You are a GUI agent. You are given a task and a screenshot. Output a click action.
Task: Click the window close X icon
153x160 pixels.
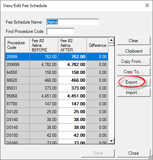pyautogui.click(x=147, y=5)
